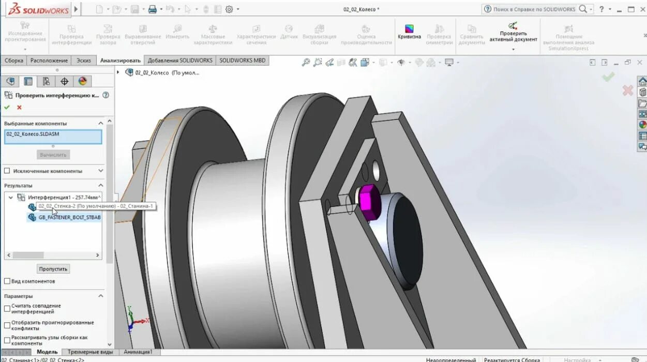Screen dimensions: 647x362
Task: Select GB_FASTENER_BOLT_STBAB result item
Action: tap(65, 217)
